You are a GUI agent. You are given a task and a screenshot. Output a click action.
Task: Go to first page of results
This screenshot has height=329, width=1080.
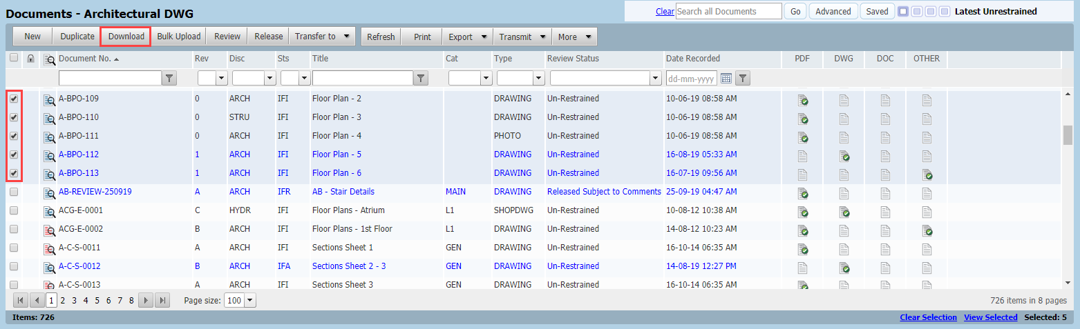(x=20, y=300)
